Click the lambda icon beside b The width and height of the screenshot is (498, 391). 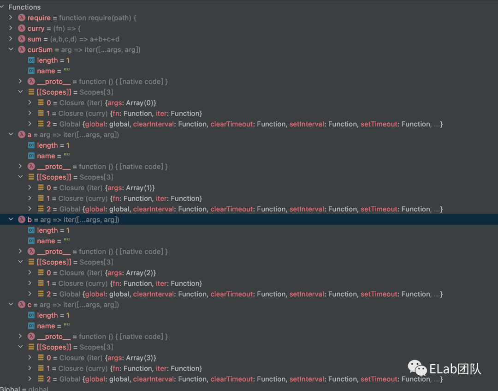click(22, 220)
